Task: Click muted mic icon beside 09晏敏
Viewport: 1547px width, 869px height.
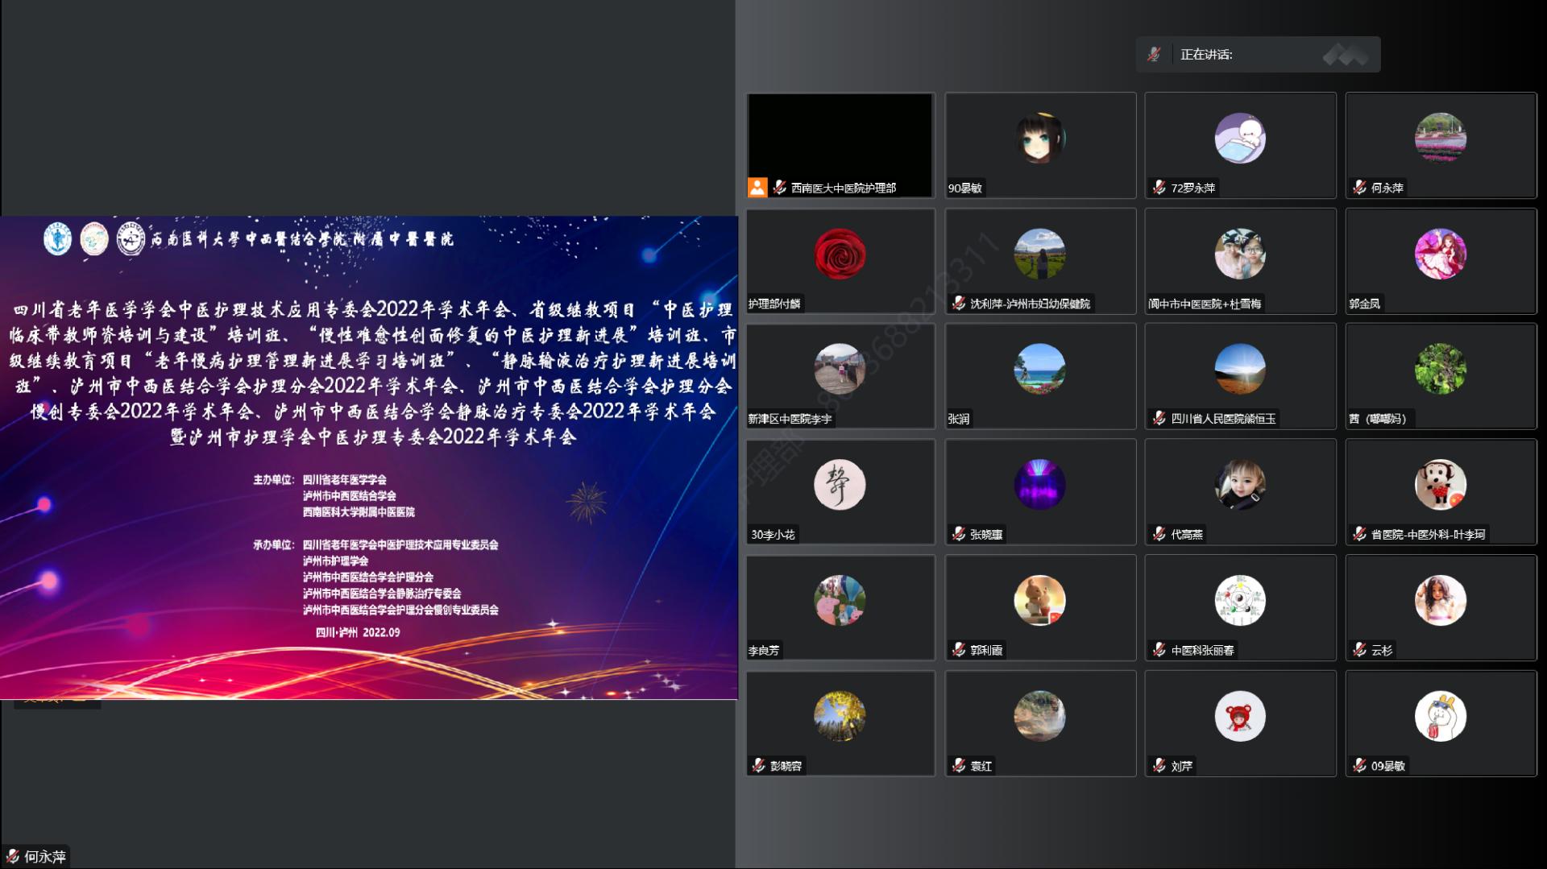Action: 1359,766
